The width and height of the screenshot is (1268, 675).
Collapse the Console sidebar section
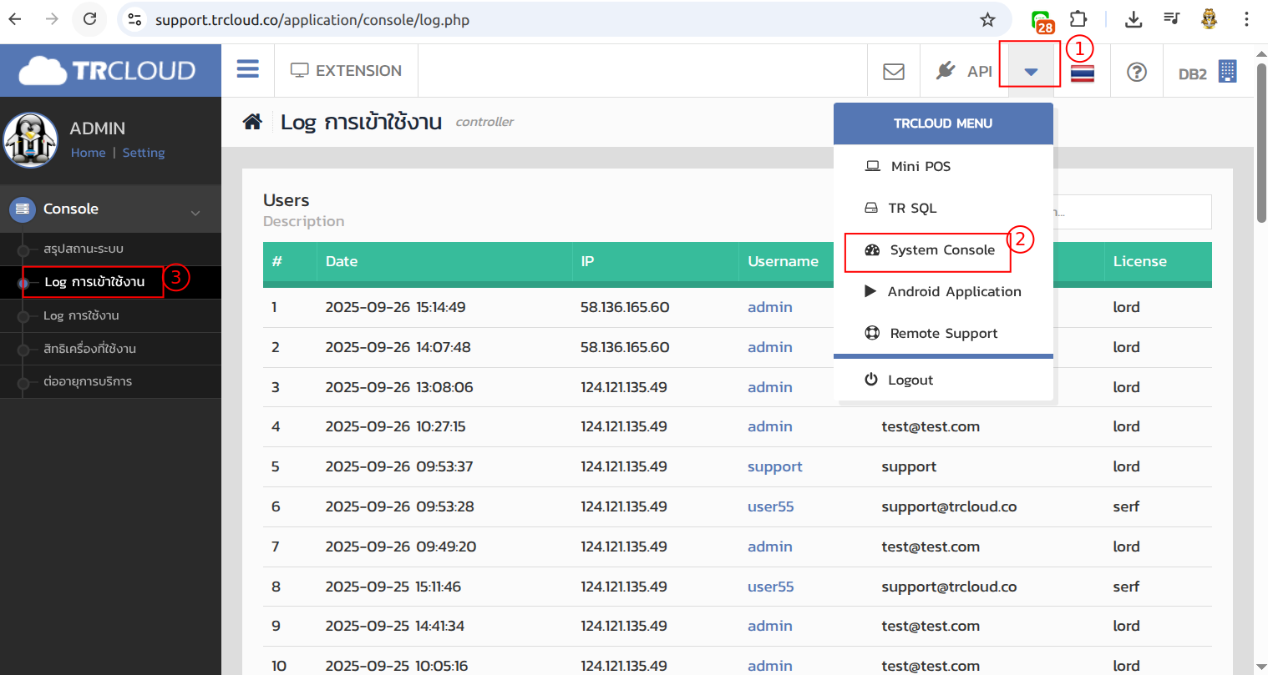pos(195,212)
